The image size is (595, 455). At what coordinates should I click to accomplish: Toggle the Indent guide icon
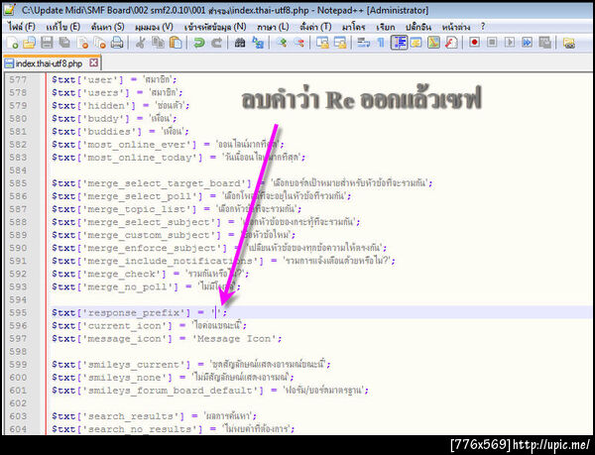[x=399, y=43]
